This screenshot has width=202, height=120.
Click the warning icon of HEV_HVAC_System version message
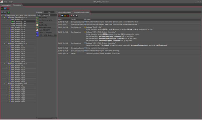click(85, 32)
